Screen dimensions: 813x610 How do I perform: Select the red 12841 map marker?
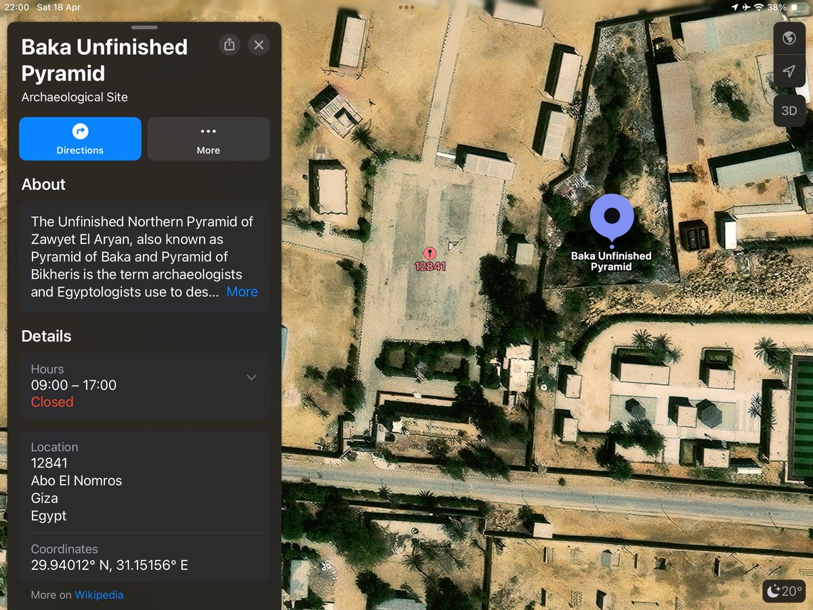pyautogui.click(x=430, y=253)
